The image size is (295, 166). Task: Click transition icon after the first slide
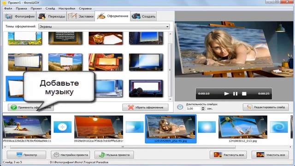coord(63,127)
